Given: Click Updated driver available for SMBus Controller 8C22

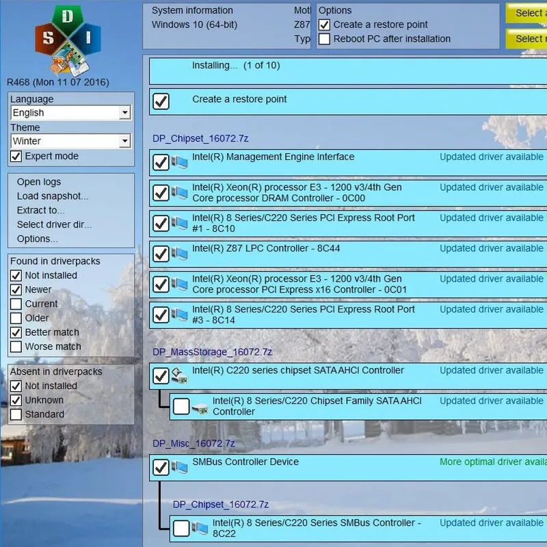Looking at the screenshot, I should 492,523.
